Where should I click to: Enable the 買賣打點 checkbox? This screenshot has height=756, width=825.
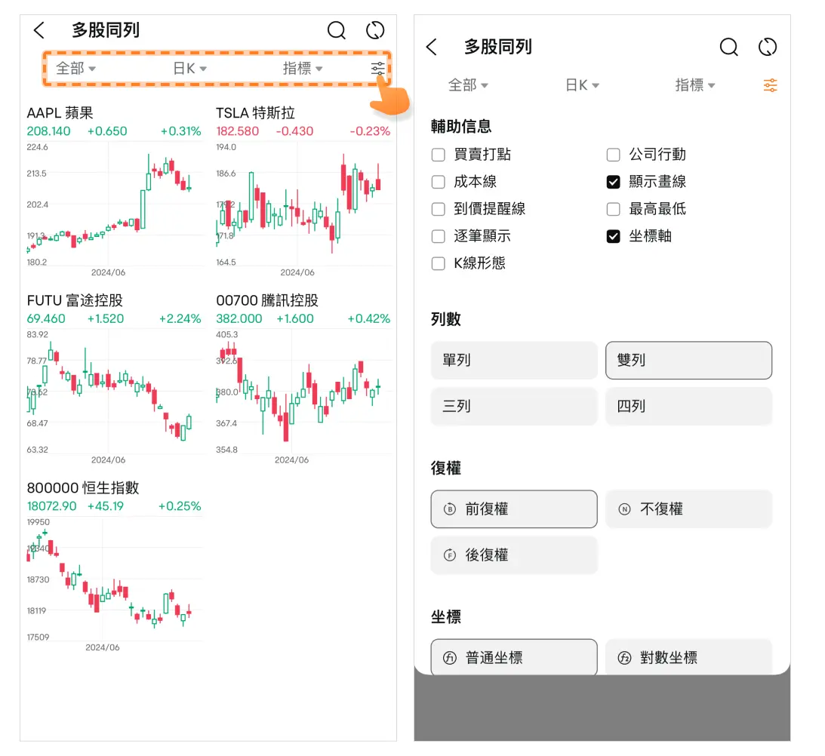click(439, 155)
